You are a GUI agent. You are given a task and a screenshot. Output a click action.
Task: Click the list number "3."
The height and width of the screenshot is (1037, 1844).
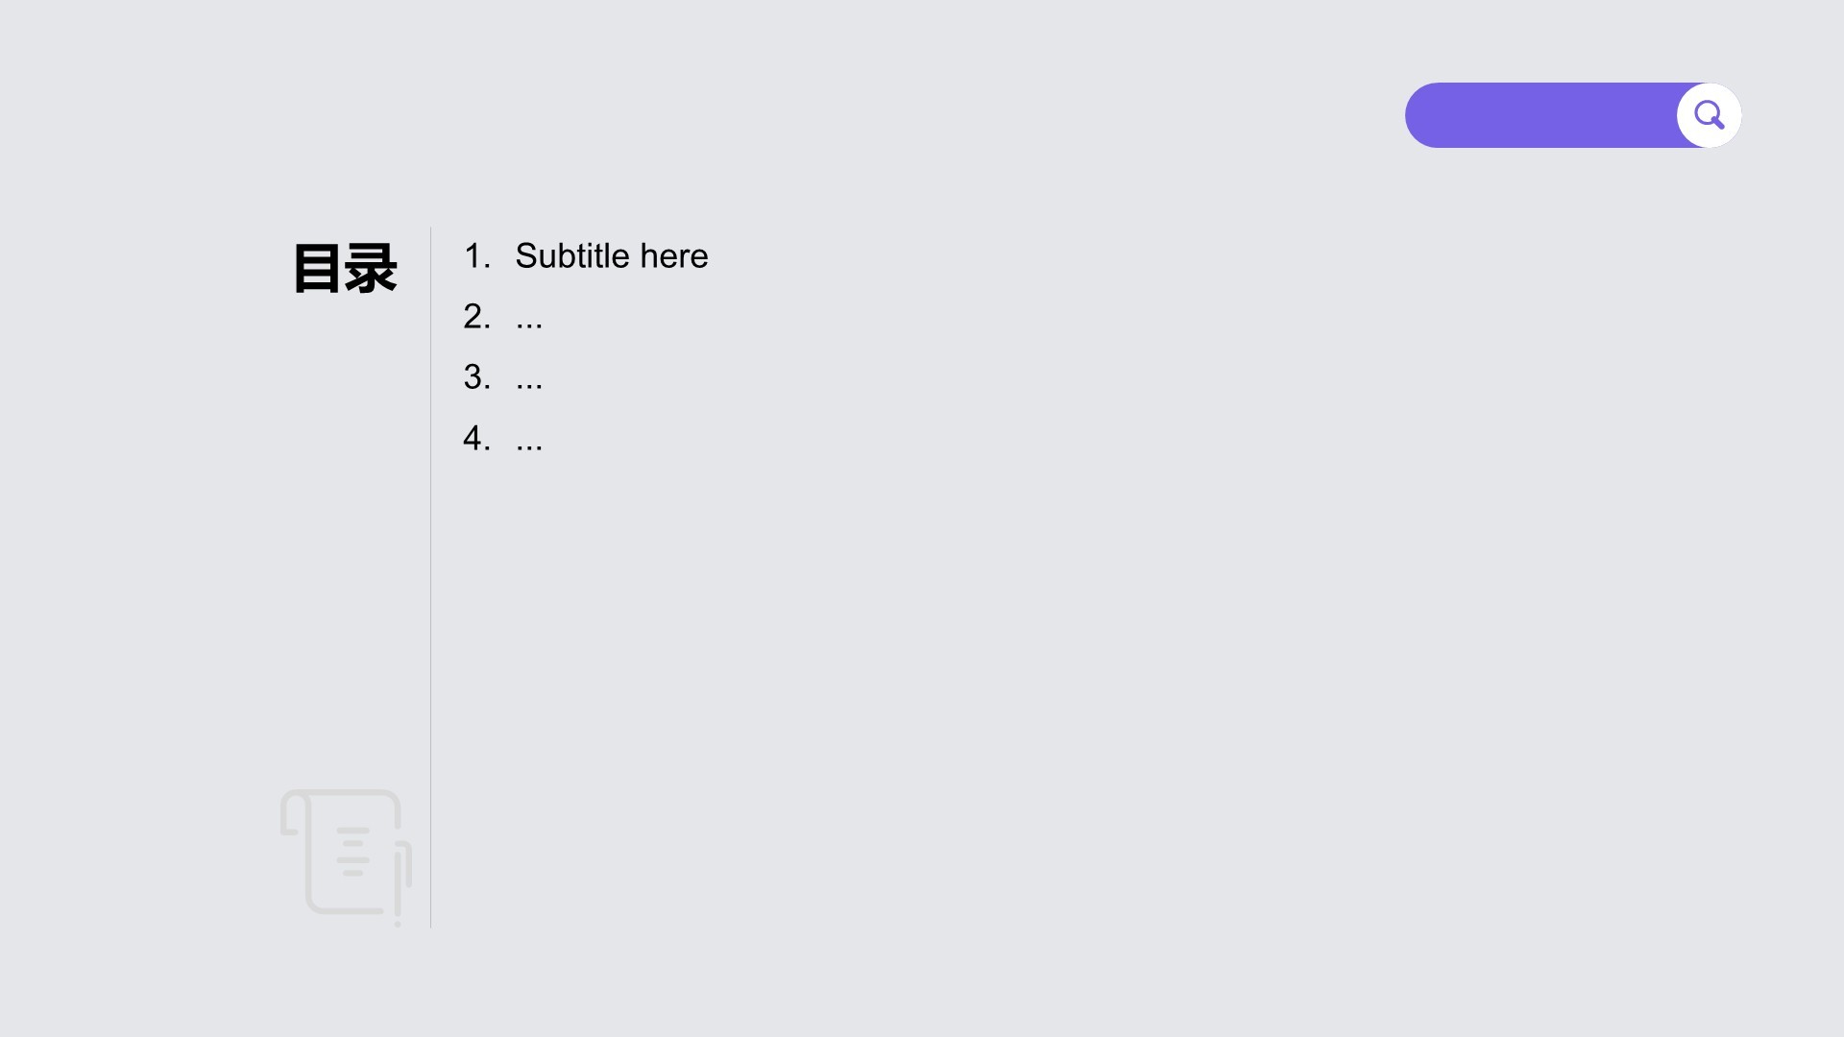point(476,377)
